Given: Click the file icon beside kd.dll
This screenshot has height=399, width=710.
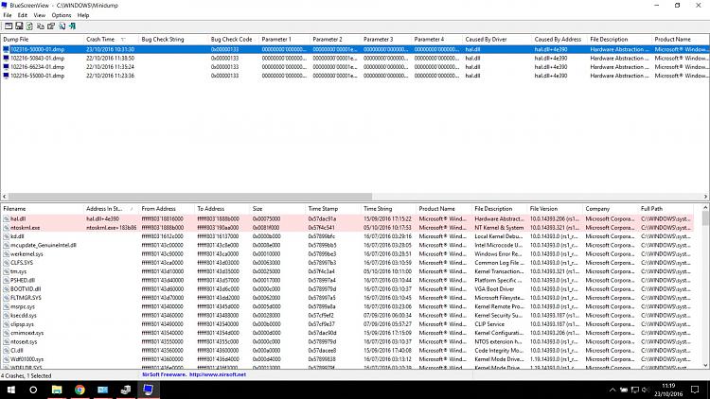Looking at the screenshot, I should coord(6,236).
